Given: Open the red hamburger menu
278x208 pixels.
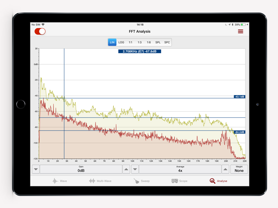Looking at the screenshot, I should click(240, 32).
